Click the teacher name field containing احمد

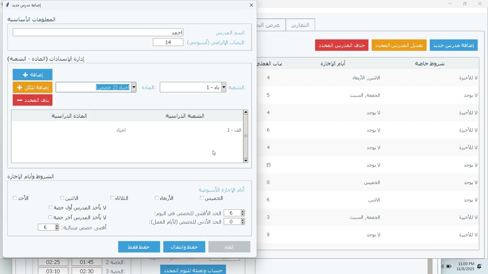[98, 32]
